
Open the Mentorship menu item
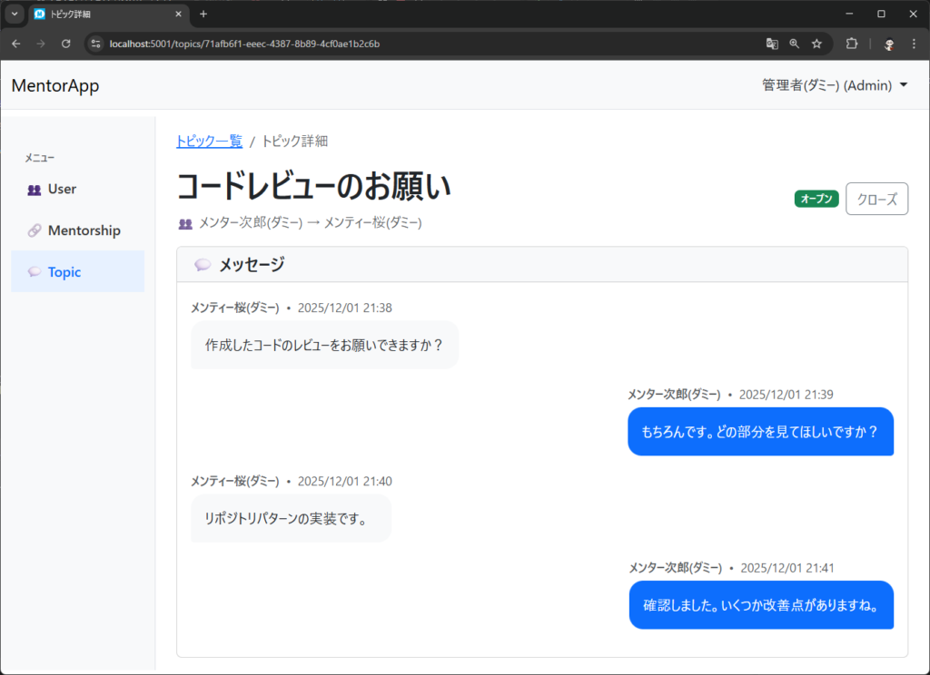(x=84, y=230)
